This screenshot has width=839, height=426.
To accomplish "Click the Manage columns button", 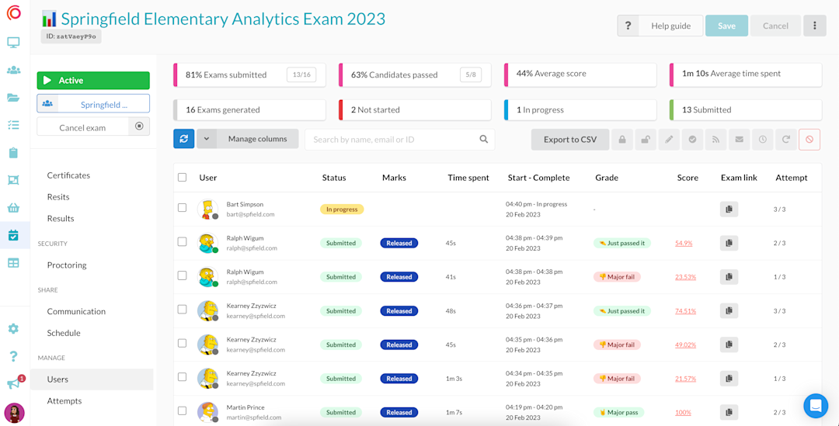I will [257, 139].
